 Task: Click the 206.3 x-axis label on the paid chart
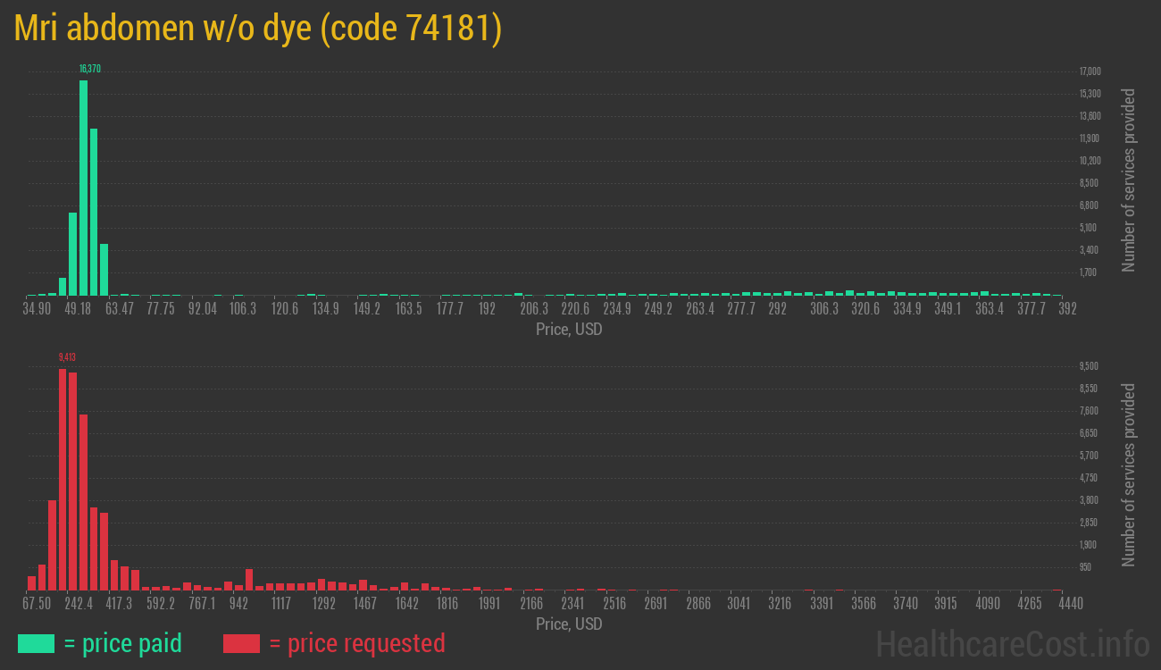(x=534, y=309)
